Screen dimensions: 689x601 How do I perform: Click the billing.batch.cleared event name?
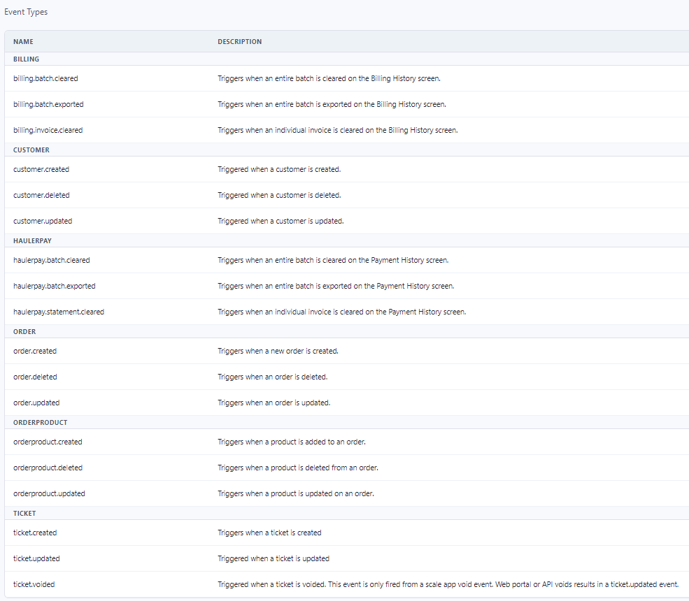click(45, 78)
